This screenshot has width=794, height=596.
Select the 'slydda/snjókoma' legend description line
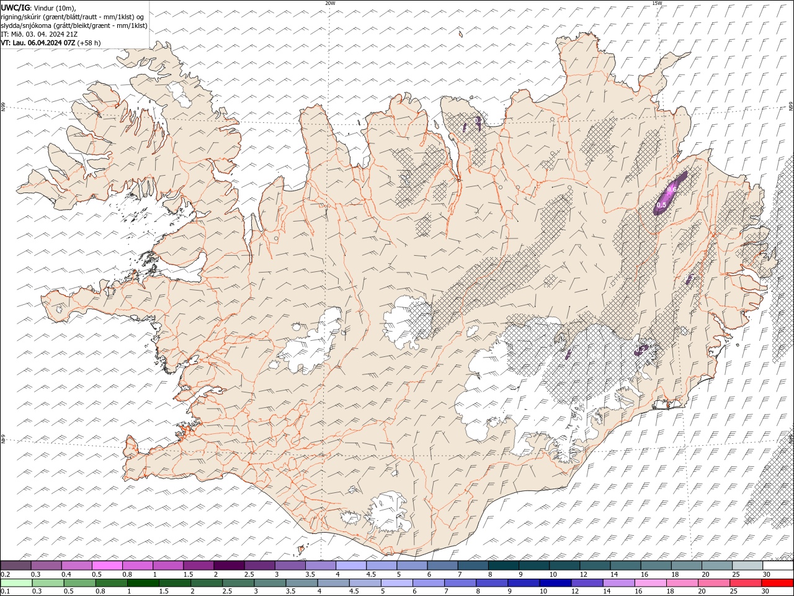pyautogui.click(x=74, y=25)
